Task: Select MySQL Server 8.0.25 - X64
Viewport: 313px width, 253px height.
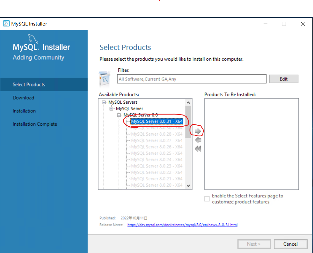Action: click(157, 153)
